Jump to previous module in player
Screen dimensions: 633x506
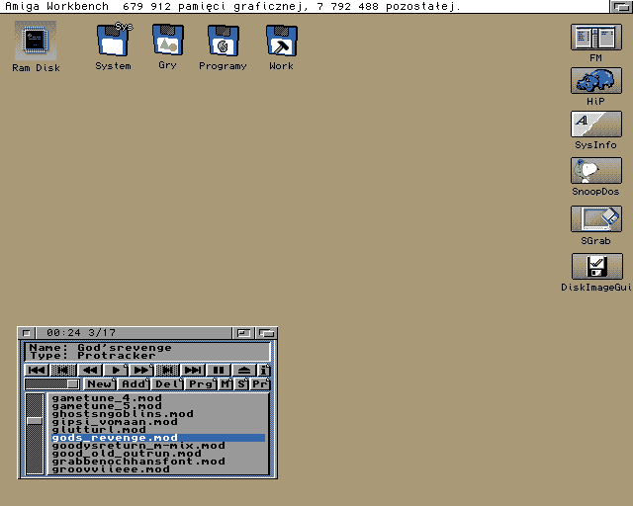coord(37,370)
